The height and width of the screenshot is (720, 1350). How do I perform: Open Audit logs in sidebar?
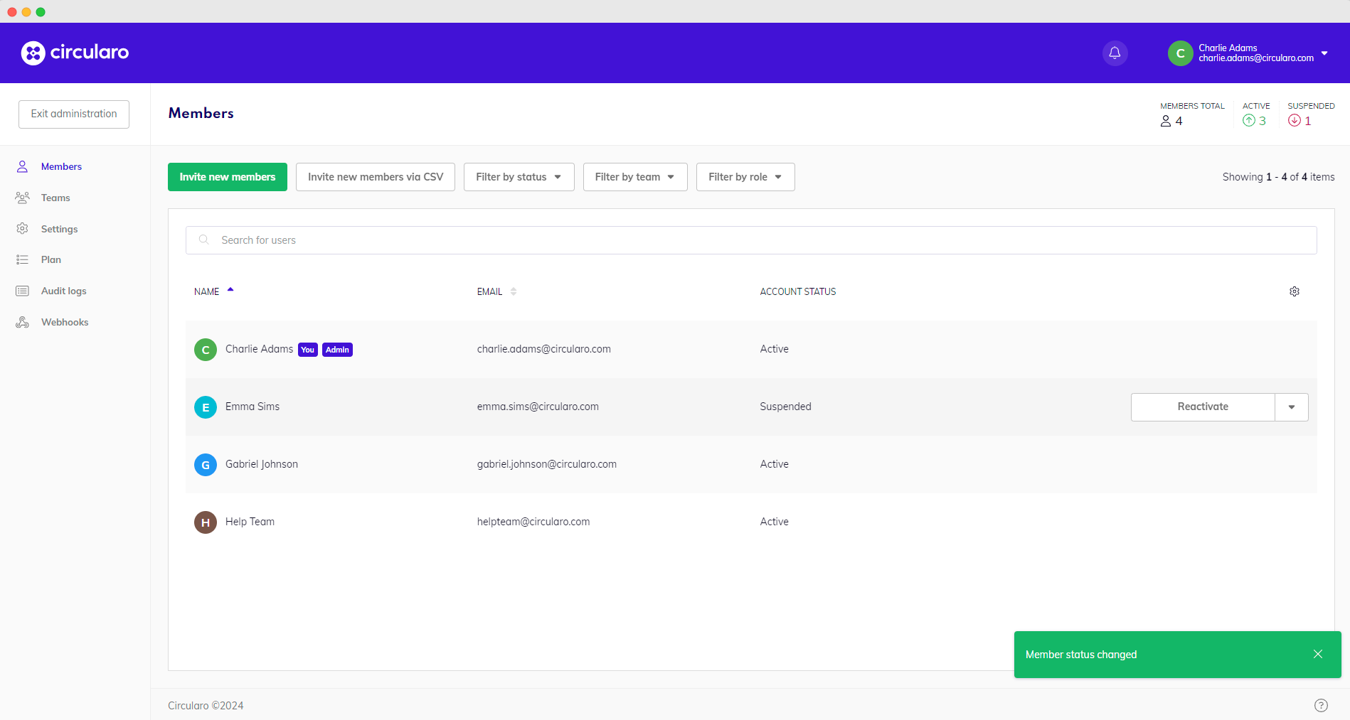(x=63, y=291)
